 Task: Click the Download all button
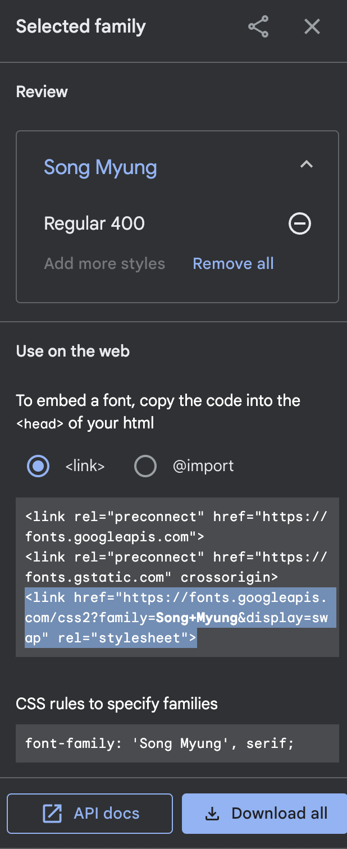[264, 813]
